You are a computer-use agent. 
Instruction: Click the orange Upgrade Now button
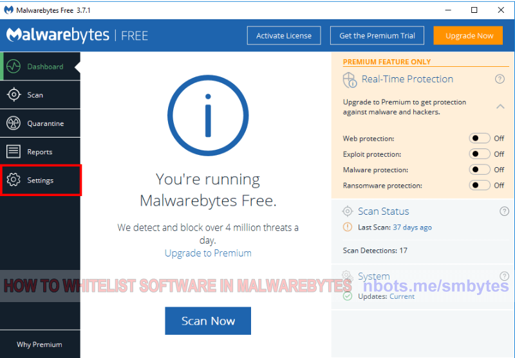pos(468,35)
